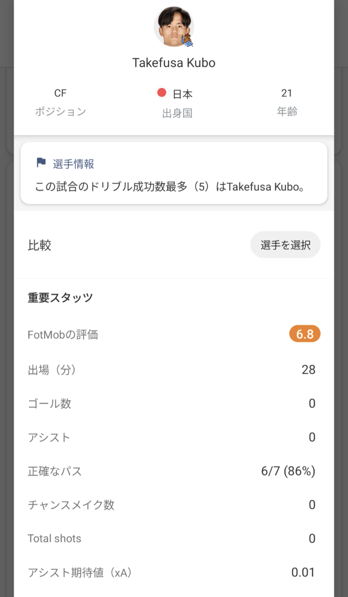Viewport: 348px width, 597px height.
Task: Tap the Real Sociedad club badge
Action: (x=188, y=41)
